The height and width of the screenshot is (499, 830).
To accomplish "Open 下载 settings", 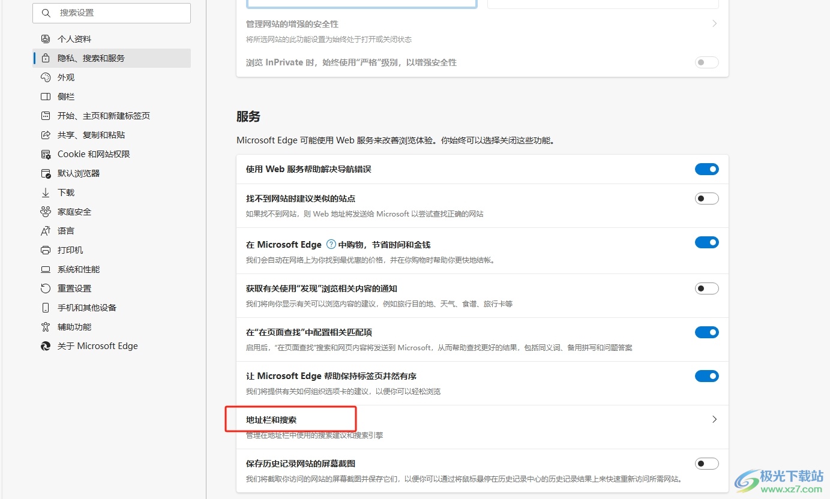I will coord(112,193).
